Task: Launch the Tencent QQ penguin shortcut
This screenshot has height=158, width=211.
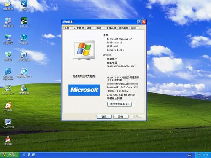Action: 8,140
